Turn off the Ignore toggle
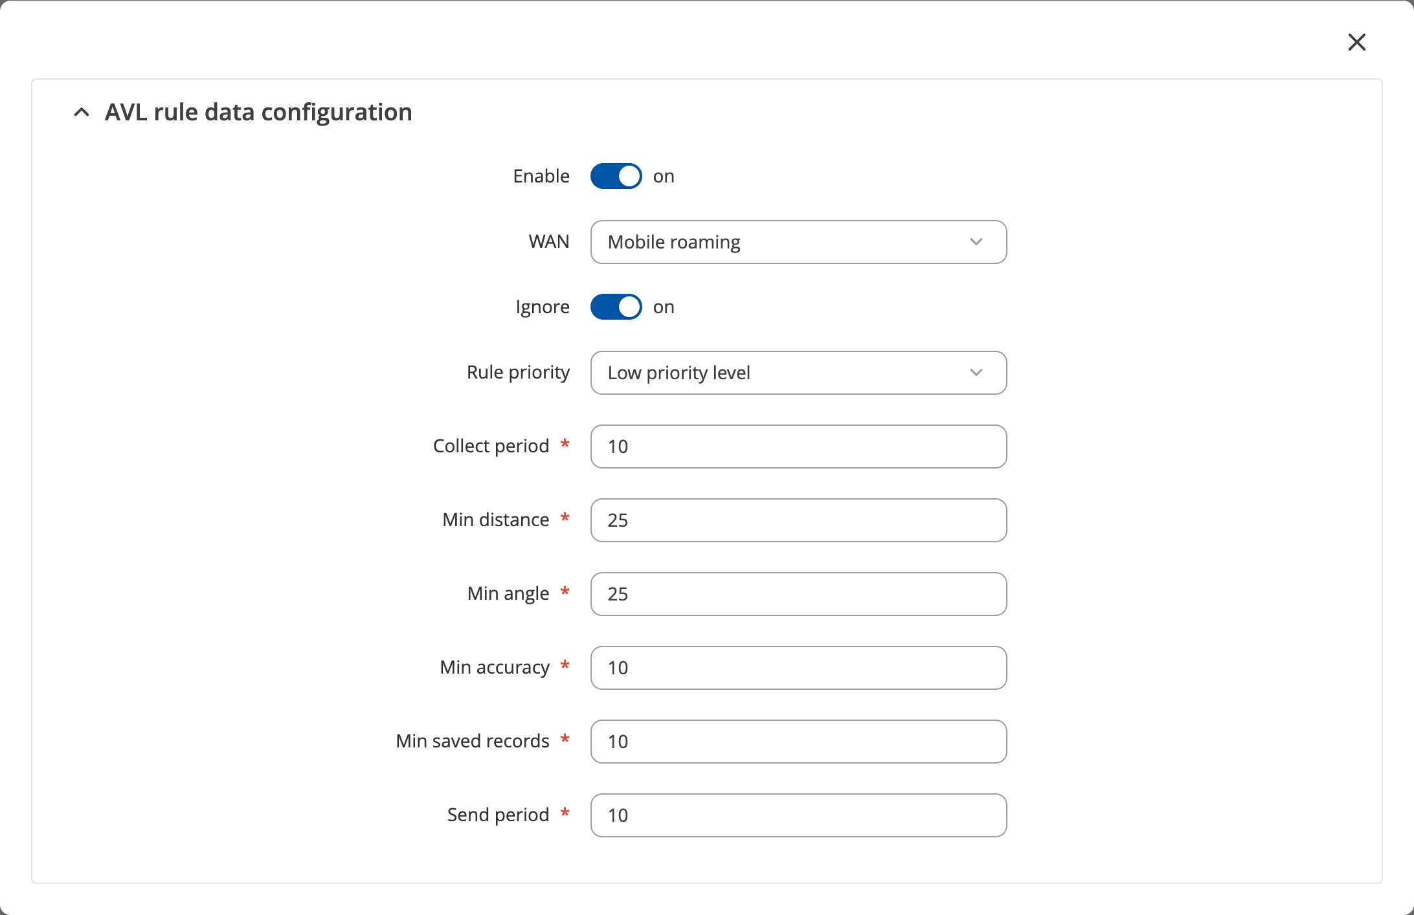 point(616,307)
